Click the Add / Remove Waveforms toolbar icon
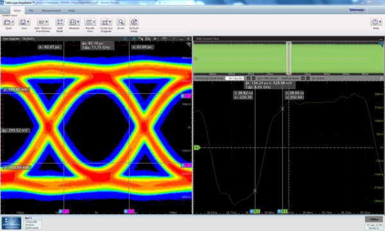Image resolution: width=385 pixels, height=231 pixels. click(x=41, y=22)
